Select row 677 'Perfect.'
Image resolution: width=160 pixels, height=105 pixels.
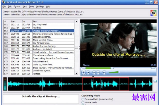click(39, 74)
